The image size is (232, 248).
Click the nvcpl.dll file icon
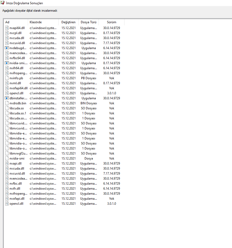tap(7, 33)
